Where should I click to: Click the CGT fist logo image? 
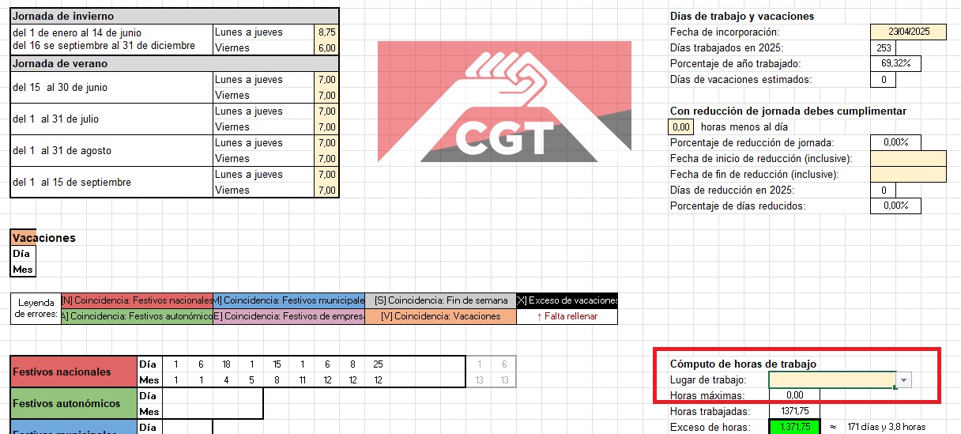504,101
